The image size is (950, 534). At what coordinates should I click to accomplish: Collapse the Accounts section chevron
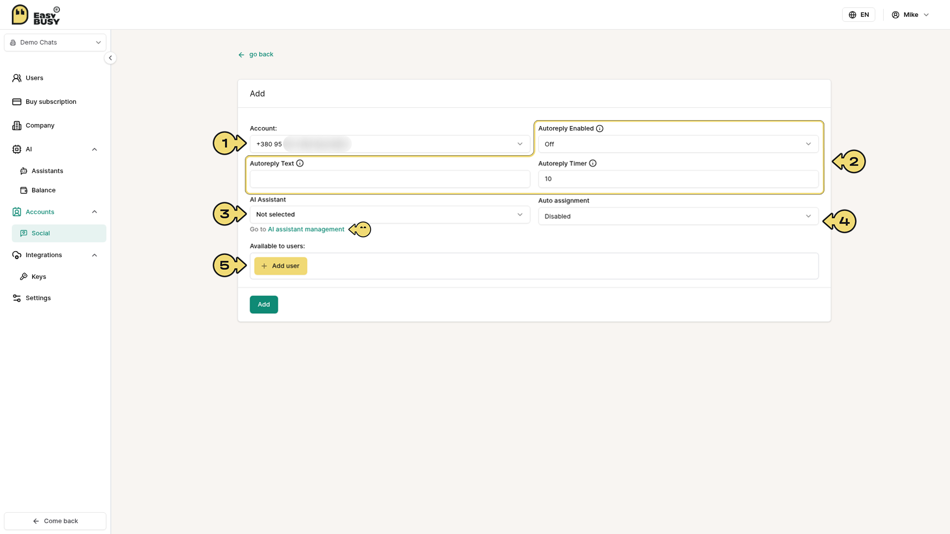[95, 212]
